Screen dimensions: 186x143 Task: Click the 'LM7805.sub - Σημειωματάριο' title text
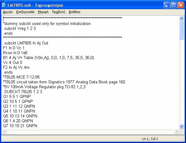[x=35, y=5]
